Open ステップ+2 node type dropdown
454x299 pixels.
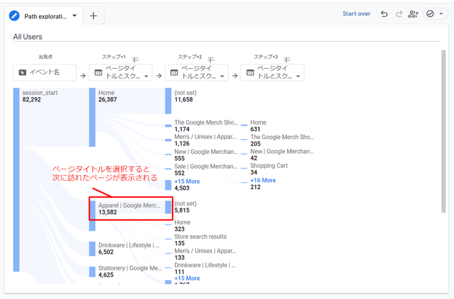[222, 76]
